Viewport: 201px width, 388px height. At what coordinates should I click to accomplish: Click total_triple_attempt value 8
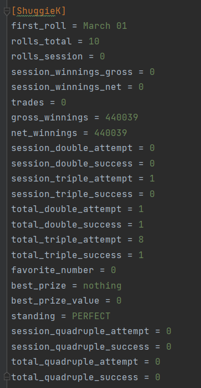[141, 240]
